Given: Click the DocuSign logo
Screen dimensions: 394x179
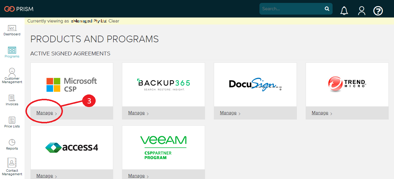Looking at the screenshot, I should [x=255, y=85].
